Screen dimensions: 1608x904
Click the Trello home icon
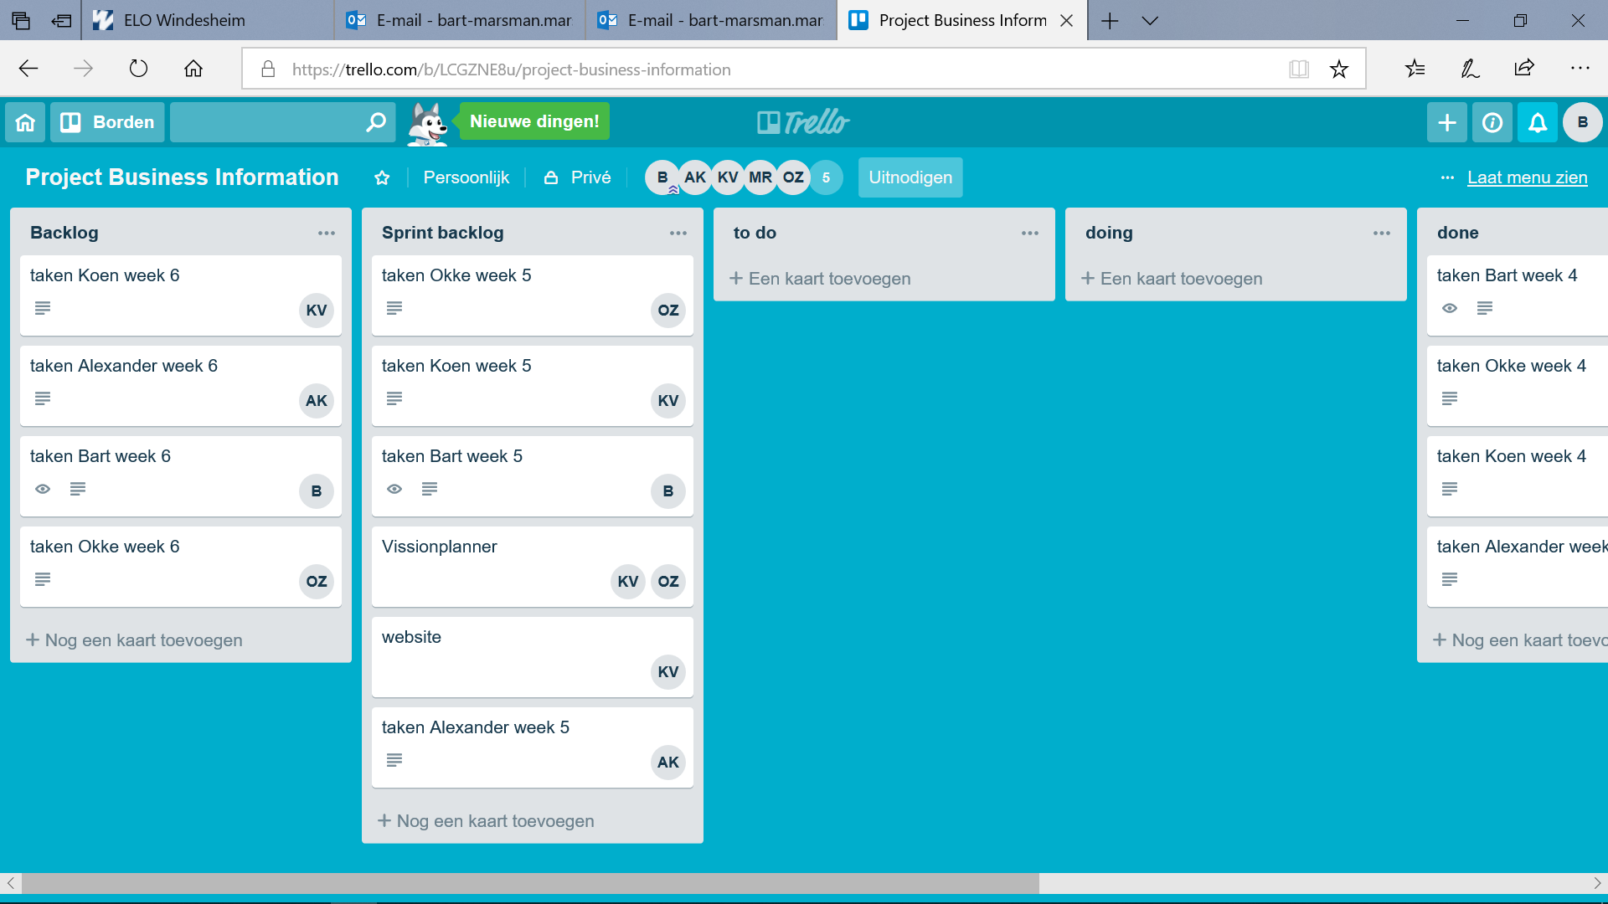pyautogui.click(x=25, y=122)
